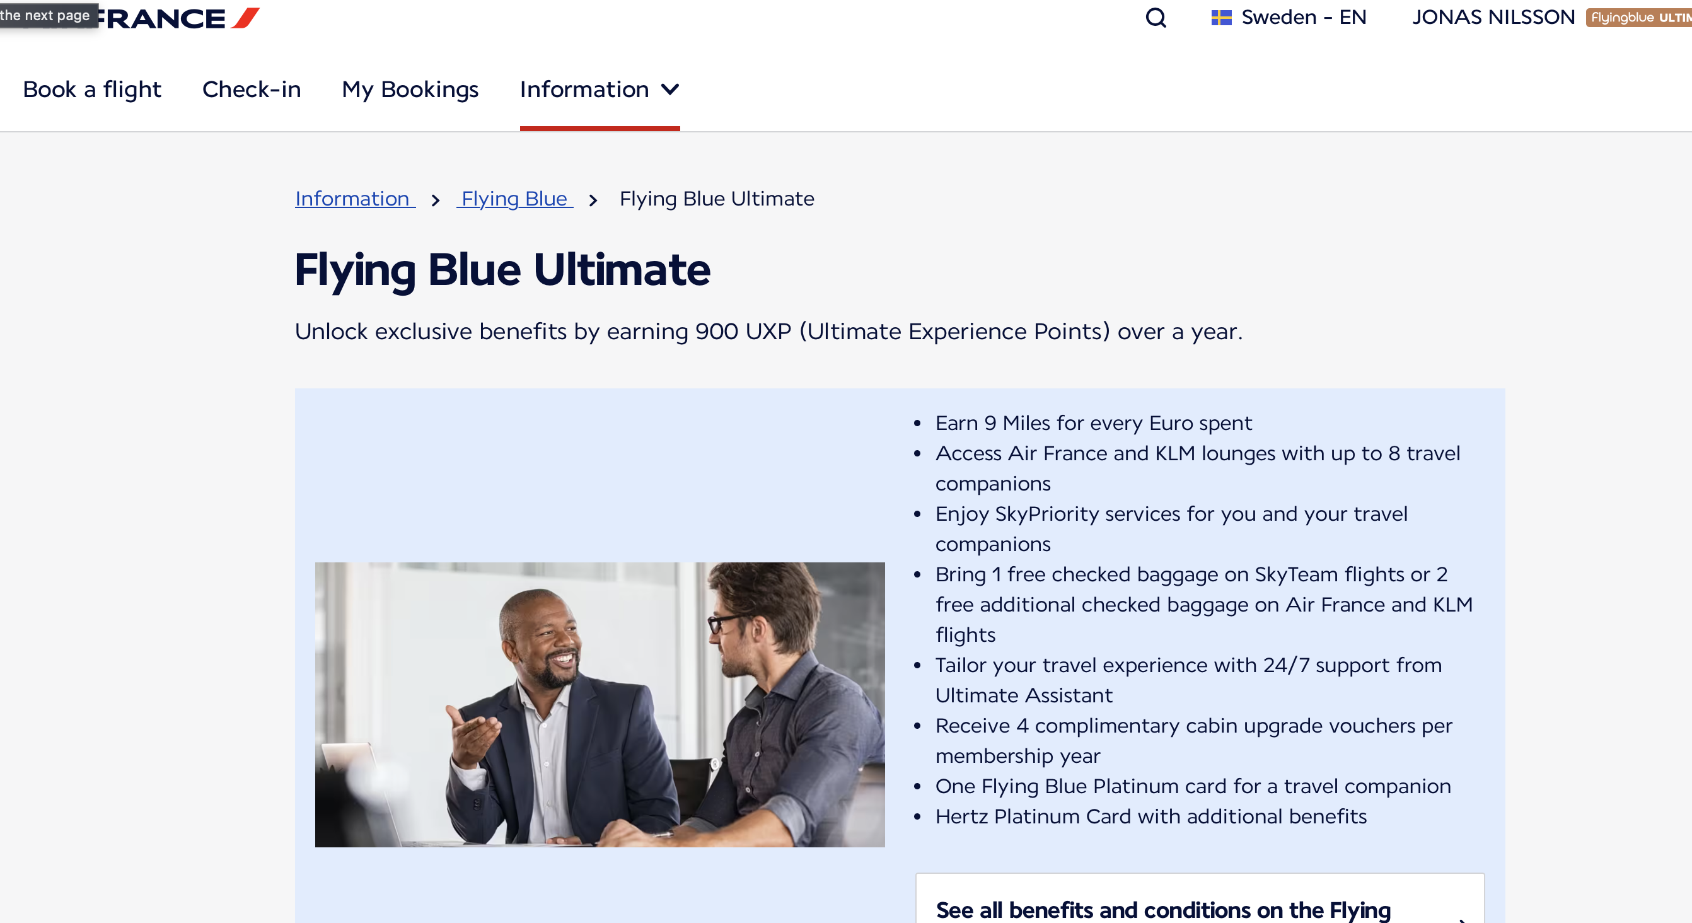Click the search magnifier icon
The height and width of the screenshot is (923, 1692).
(1156, 18)
